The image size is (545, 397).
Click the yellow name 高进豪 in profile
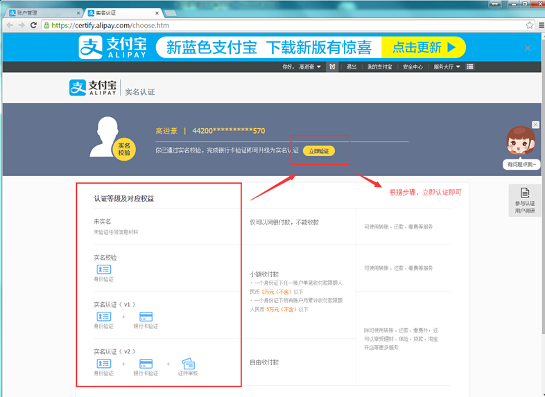tap(166, 131)
